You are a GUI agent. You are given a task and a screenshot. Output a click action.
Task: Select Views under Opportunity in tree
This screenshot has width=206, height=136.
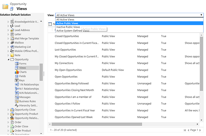tap(23, 68)
